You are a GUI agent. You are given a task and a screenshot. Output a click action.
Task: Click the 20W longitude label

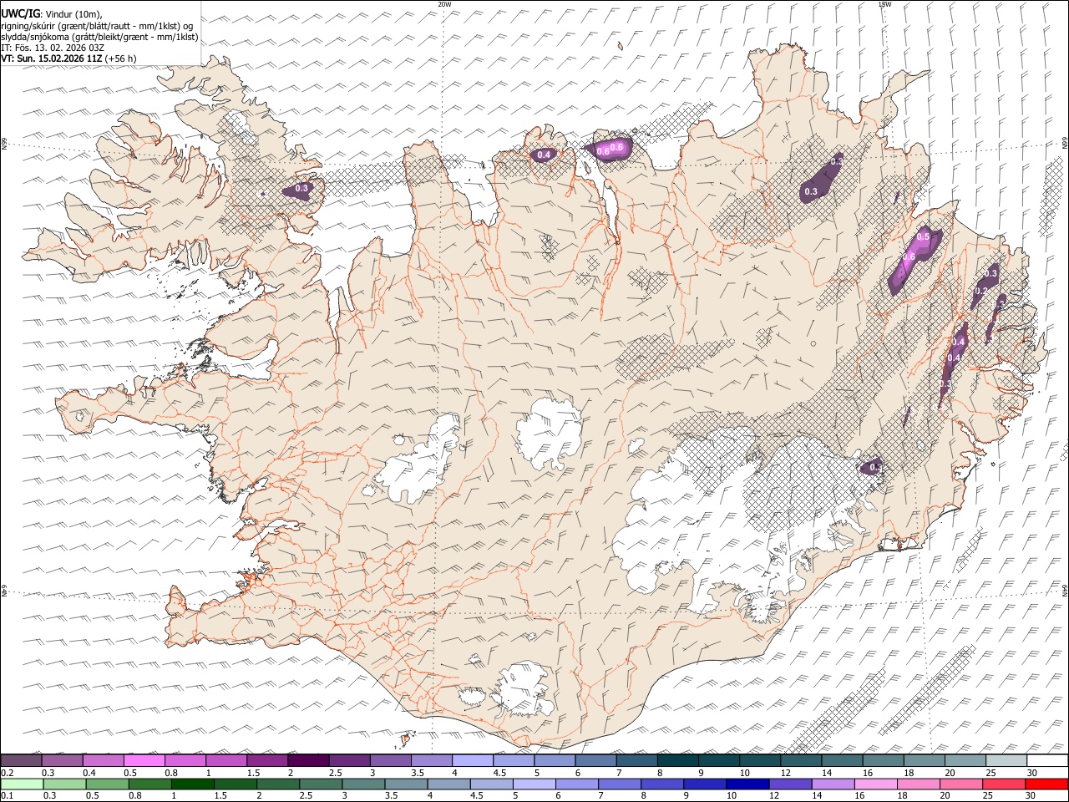pos(444,4)
